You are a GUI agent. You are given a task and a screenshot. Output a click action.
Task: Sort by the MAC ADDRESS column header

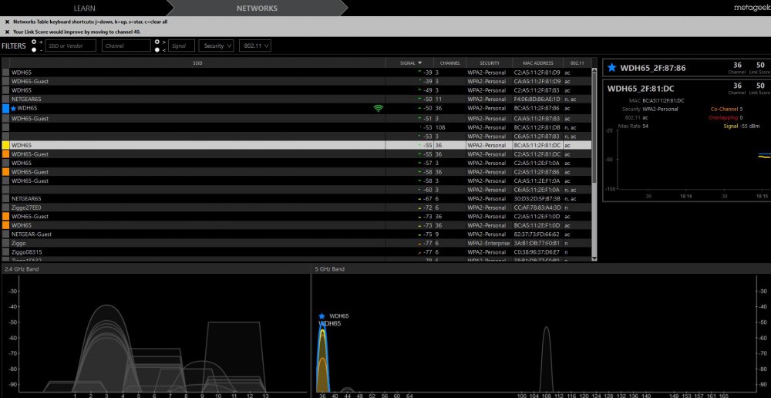(538, 63)
